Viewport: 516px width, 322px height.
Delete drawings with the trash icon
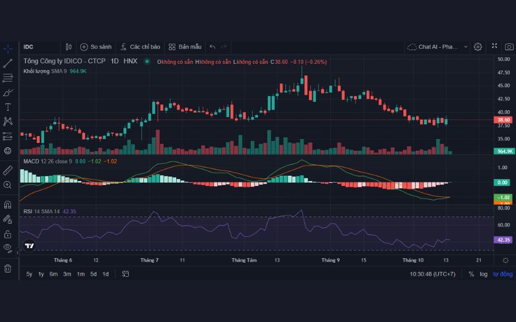(x=8, y=269)
